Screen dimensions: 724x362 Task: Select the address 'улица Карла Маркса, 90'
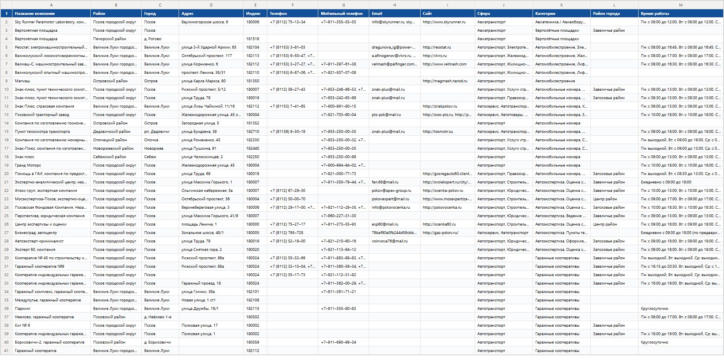211,81
